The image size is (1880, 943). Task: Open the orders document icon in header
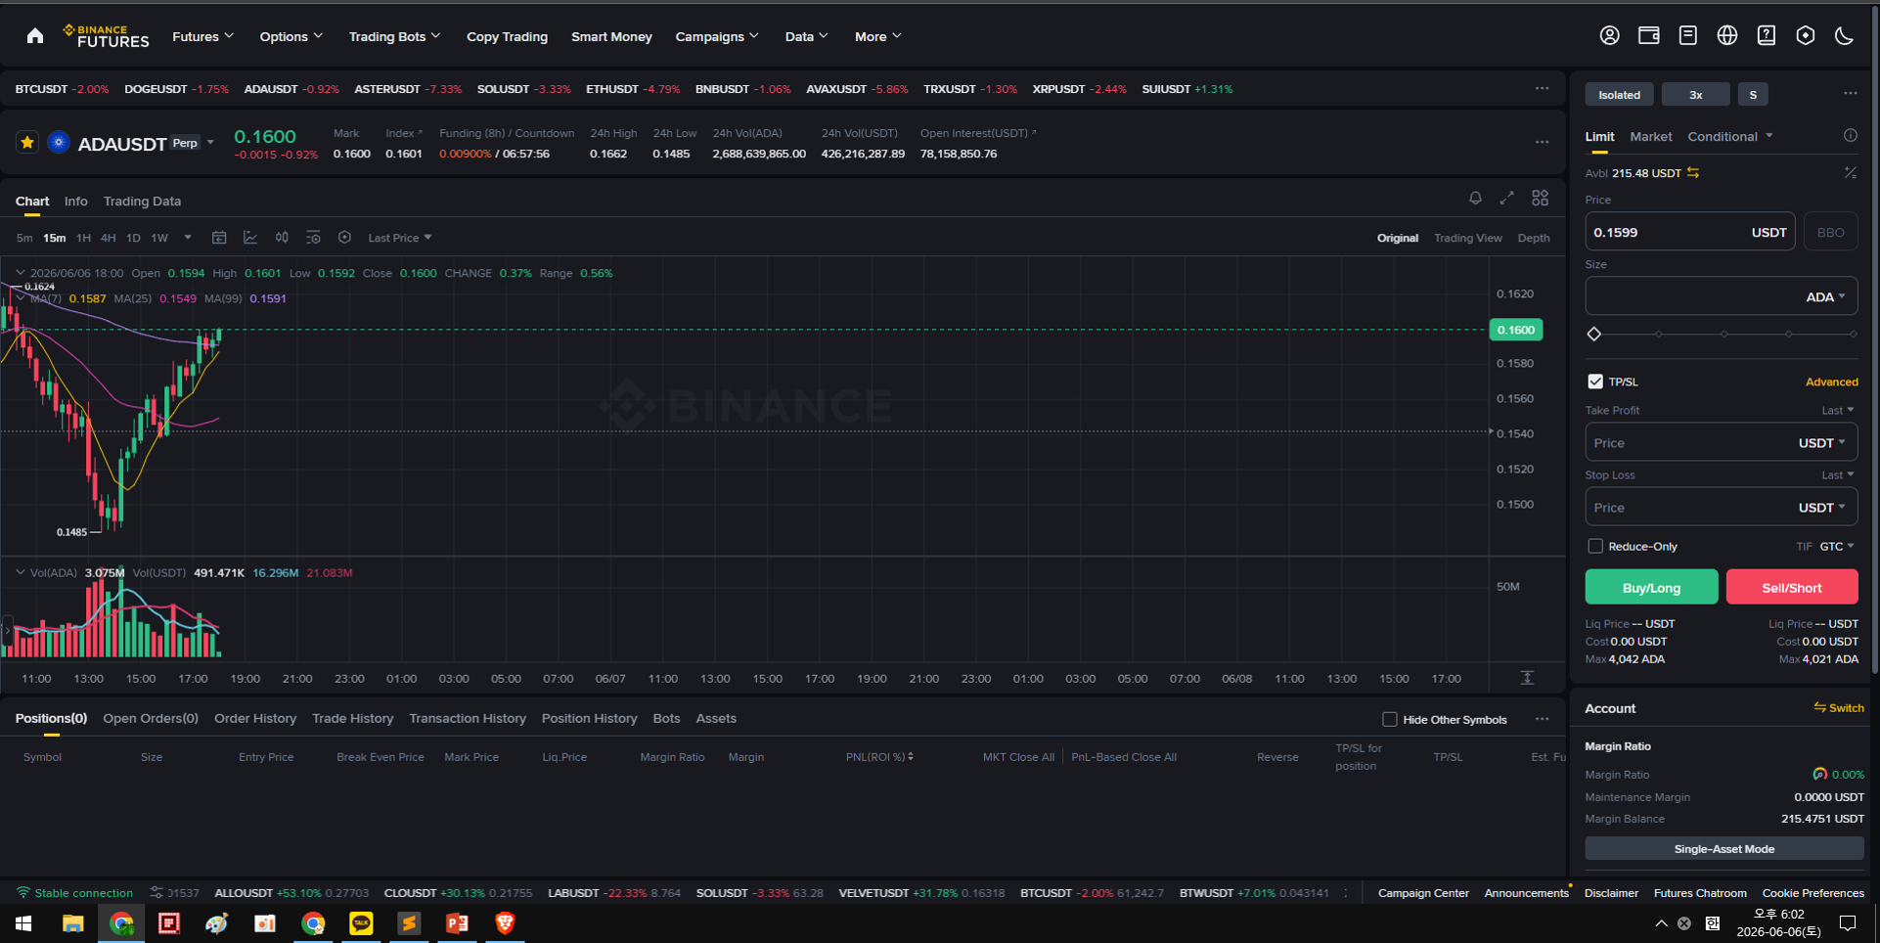(x=1687, y=36)
